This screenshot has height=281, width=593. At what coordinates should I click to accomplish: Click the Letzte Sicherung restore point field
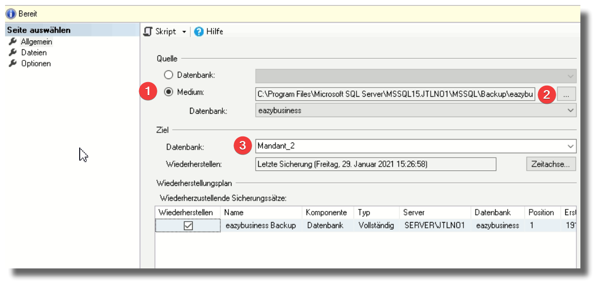pos(376,164)
